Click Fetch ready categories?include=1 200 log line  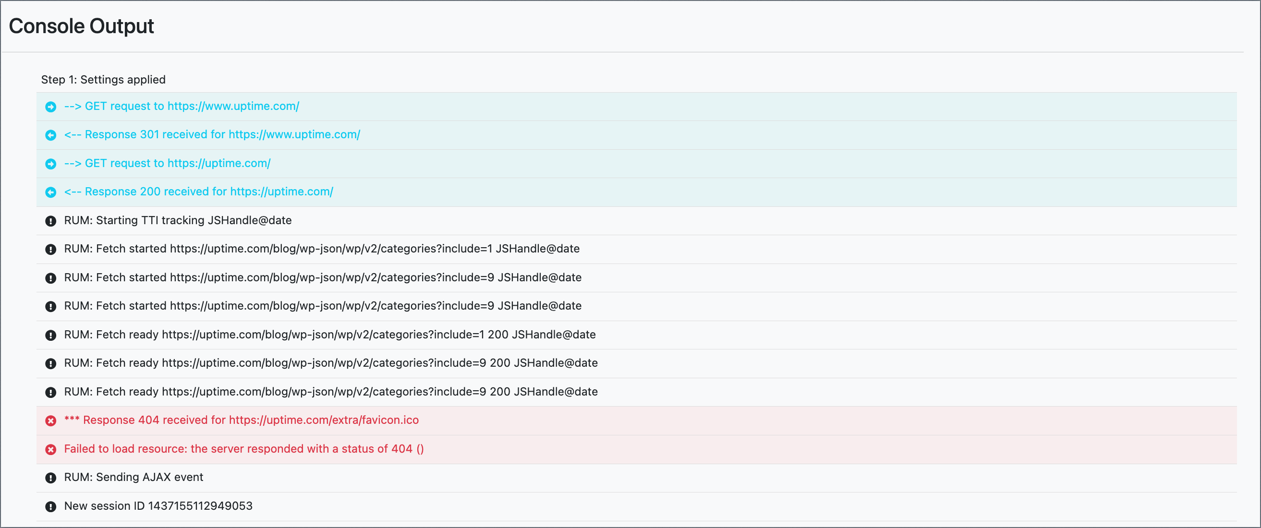[636, 335]
